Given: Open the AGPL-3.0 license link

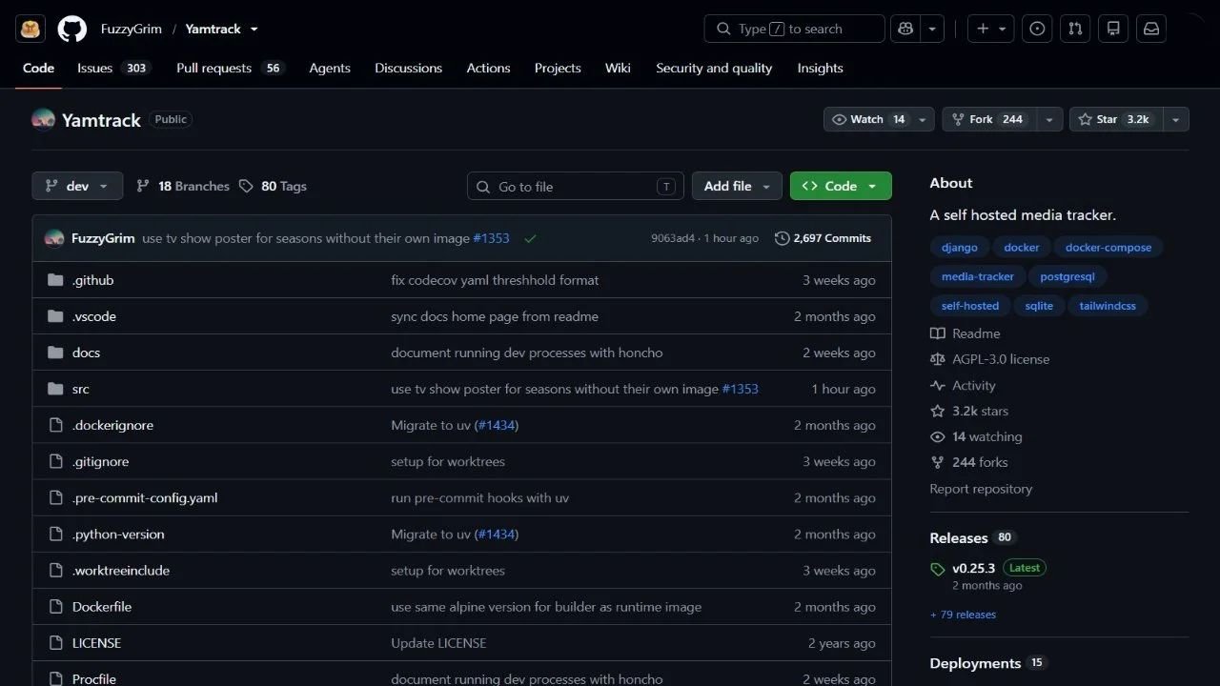Looking at the screenshot, I should pyautogui.click(x=990, y=359).
